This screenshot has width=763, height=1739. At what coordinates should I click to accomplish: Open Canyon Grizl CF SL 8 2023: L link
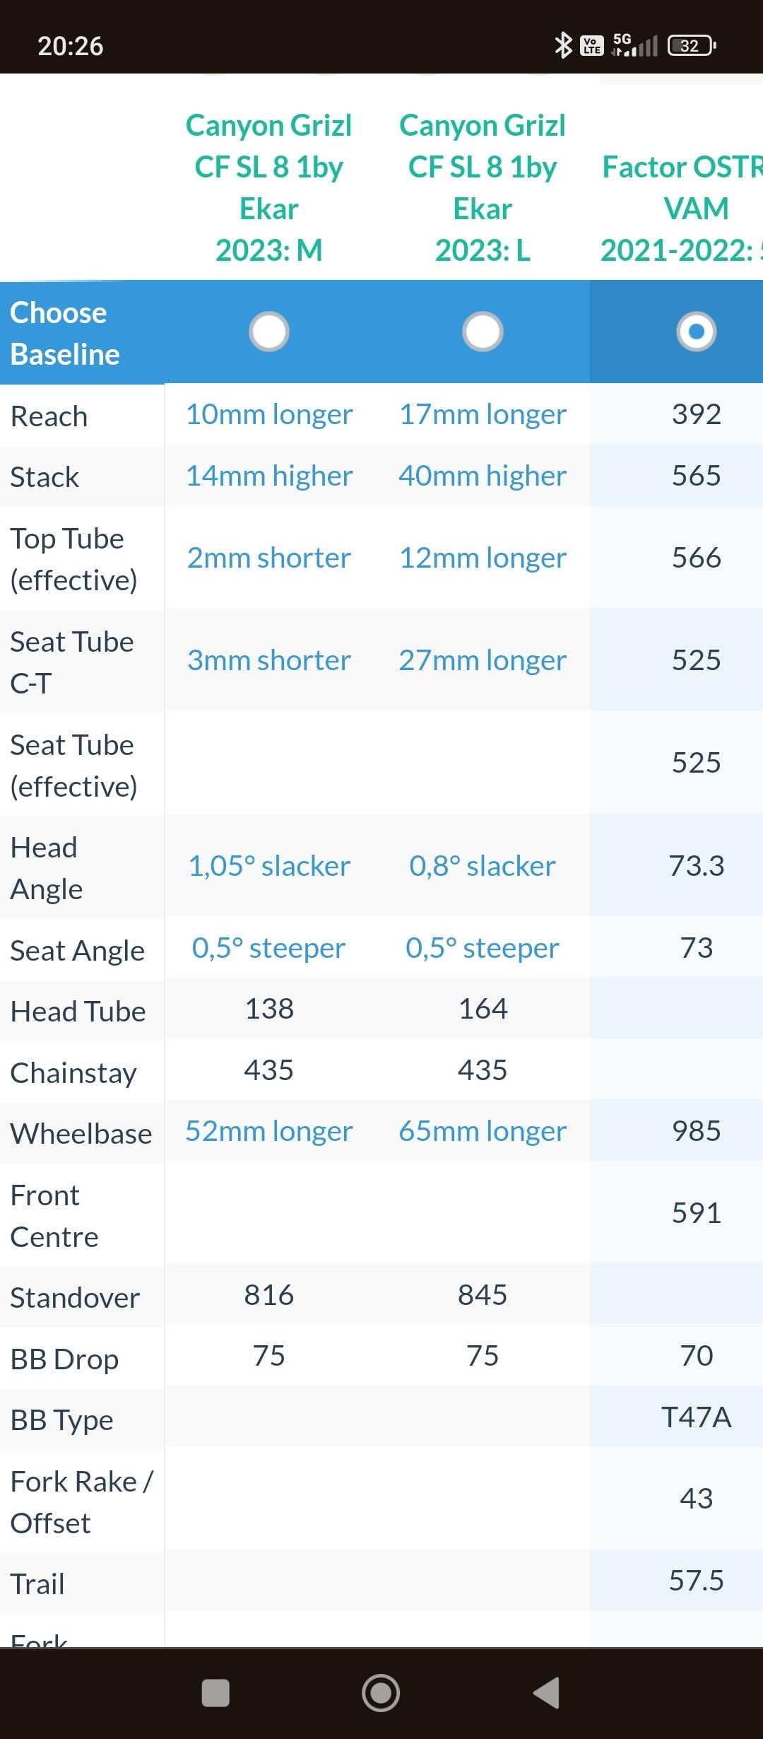[483, 187]
